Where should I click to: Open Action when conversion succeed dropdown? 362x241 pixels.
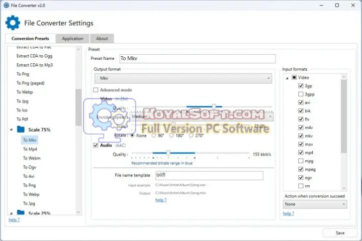click(x=315, y=204)
